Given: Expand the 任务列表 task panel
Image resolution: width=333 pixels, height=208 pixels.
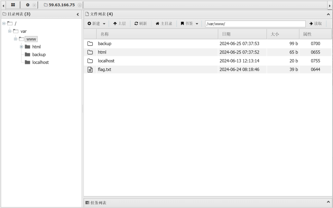Looking at the screenshot, I should (328, 202).
